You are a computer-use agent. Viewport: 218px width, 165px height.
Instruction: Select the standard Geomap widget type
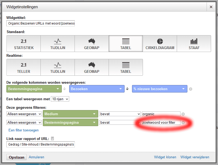pos(92,43)
